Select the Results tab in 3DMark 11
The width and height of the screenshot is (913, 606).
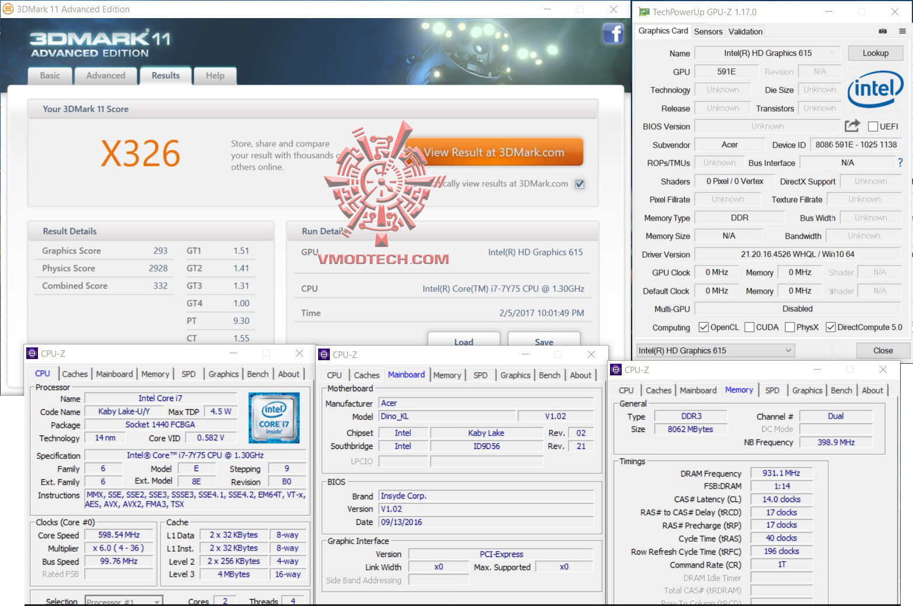tap(166, 75)
